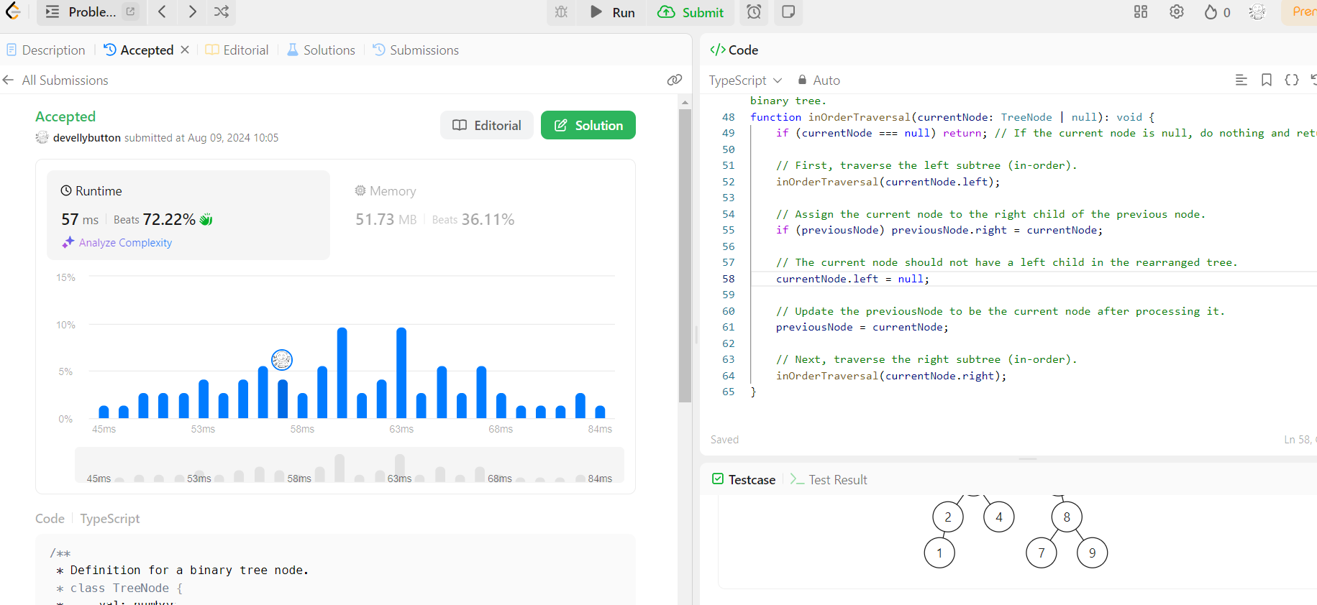Screen dimensions: 1317x605
Task: Switch to the Description tab
Action: pyautogui.click(x=46, y=50)
